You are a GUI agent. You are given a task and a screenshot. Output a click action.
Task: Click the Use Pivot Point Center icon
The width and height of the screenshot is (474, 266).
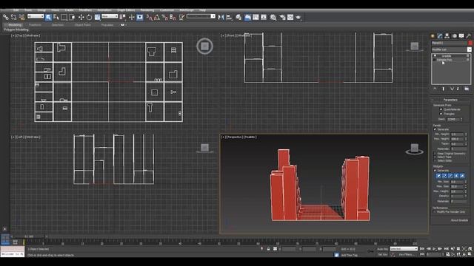click(x=122, y=17)
